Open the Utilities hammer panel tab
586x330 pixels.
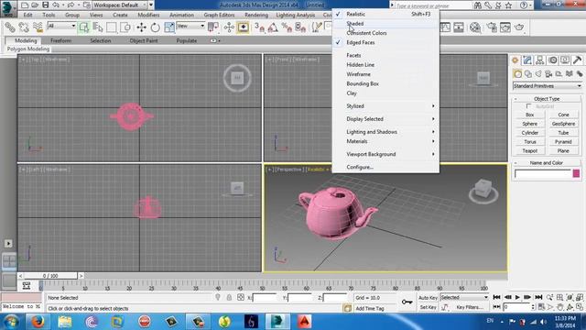click(x=577, y=60)
